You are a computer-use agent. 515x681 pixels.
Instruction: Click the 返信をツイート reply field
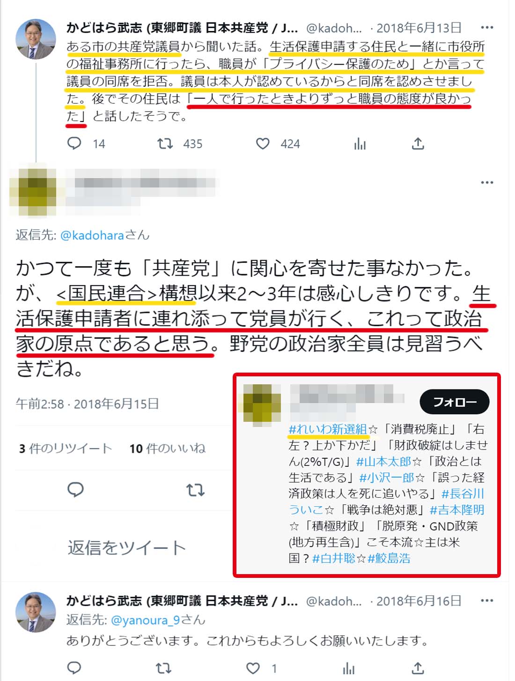coord(126,547)
